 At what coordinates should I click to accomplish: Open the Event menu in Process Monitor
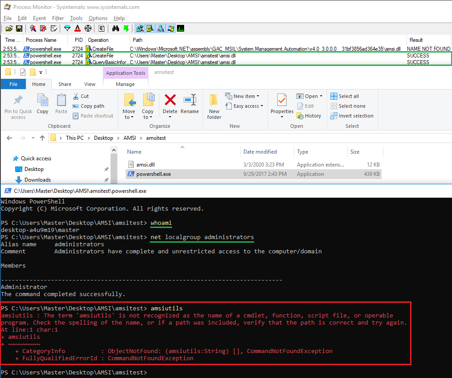(x=39, y=18)
